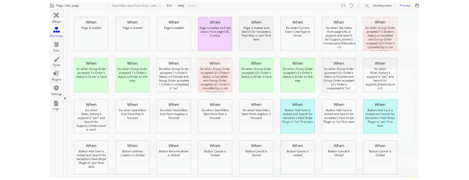Select the 'Button address creation is clicked' workflow

pyautogui.click(x=132, y=157)
